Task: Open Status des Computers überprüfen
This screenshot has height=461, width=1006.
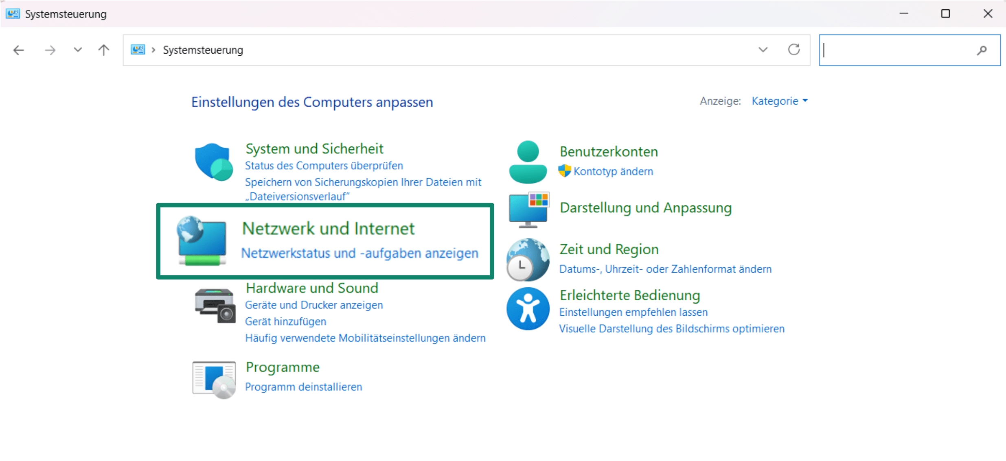Action: pos(324,166)
